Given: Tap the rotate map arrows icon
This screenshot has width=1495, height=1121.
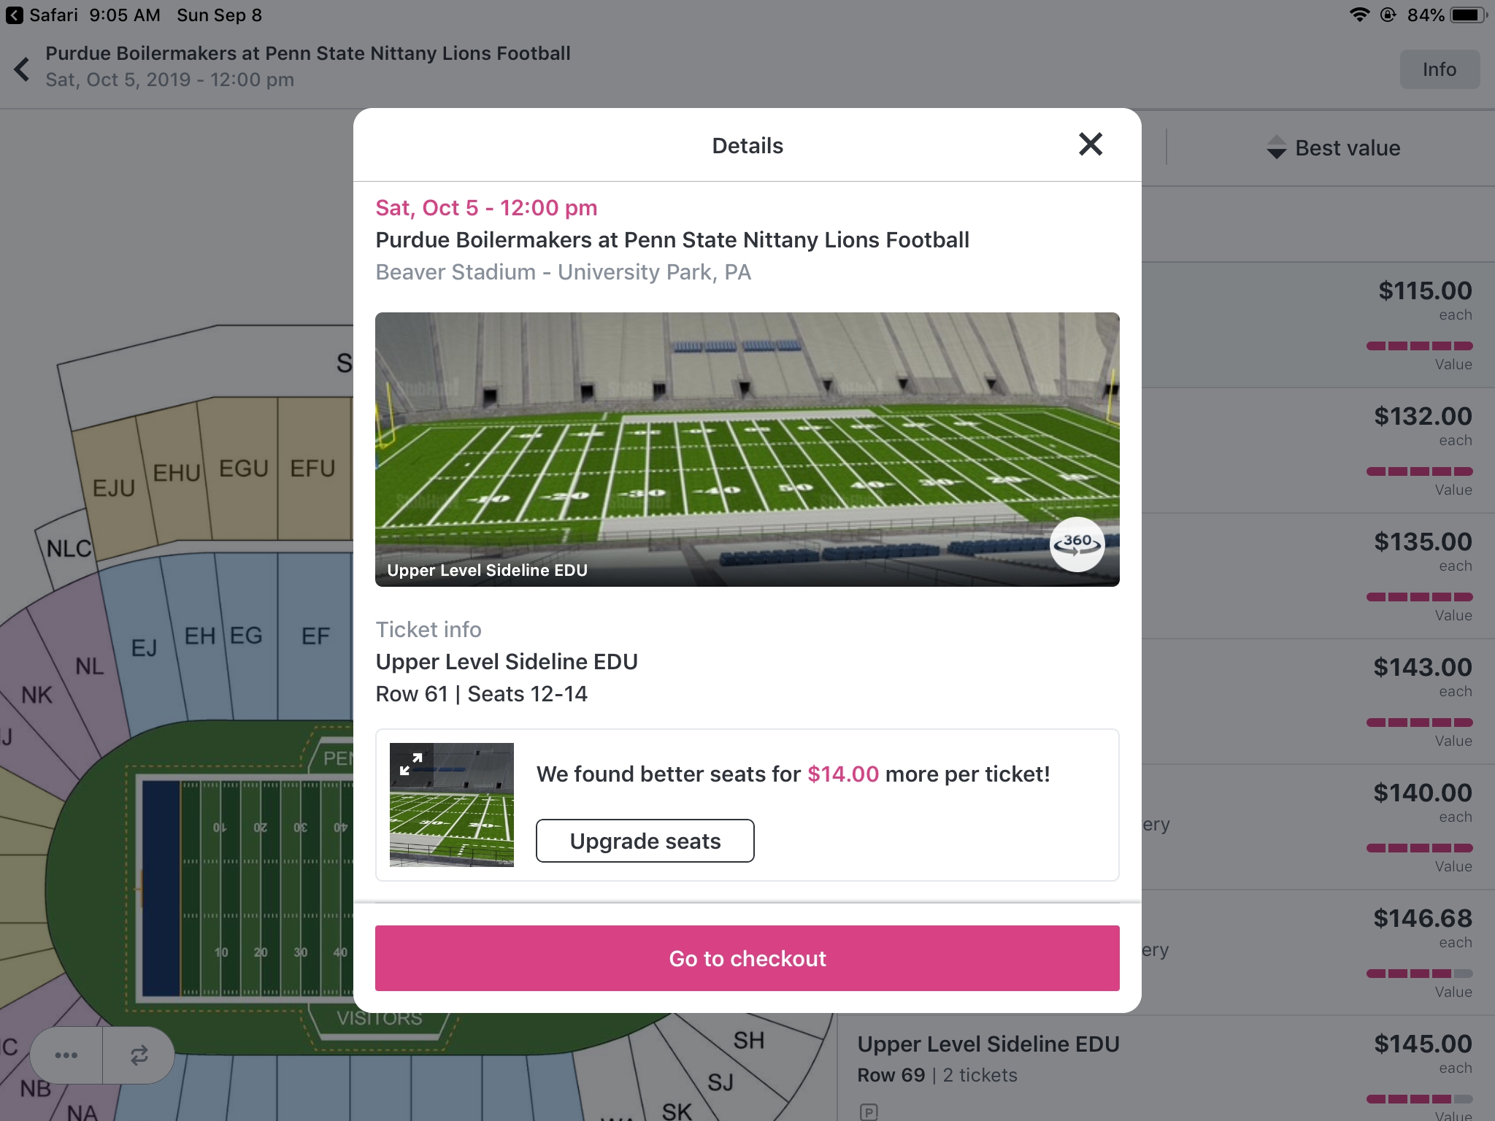Looking at the screenshot, I should click(x=139, y=1055).
